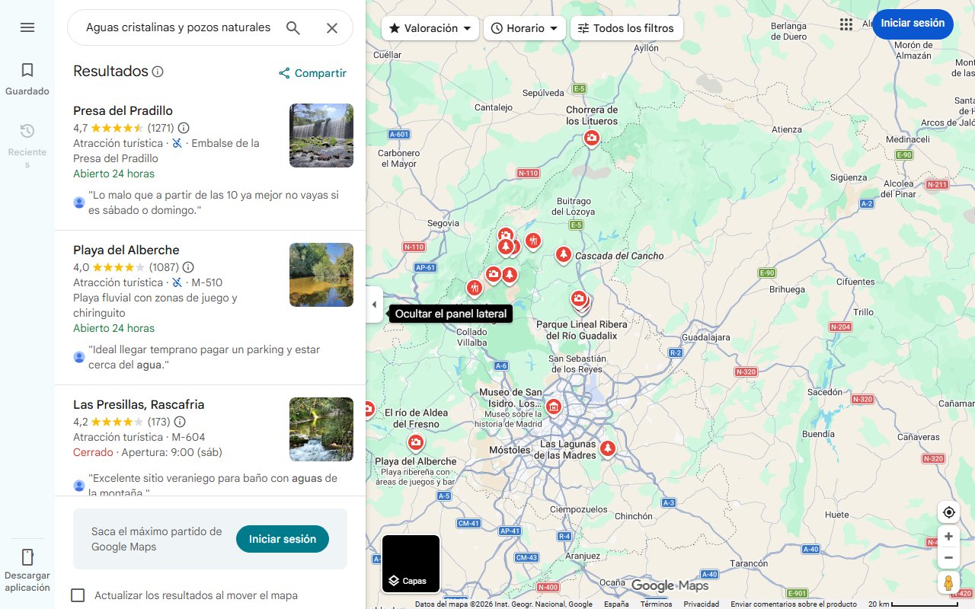975x609 pixels.
Task: Pick up Pegman for Street View
Action: (x=948, y=582)
